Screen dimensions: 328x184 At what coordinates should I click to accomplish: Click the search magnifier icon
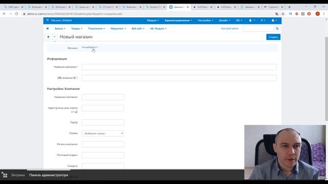(277, 29)
